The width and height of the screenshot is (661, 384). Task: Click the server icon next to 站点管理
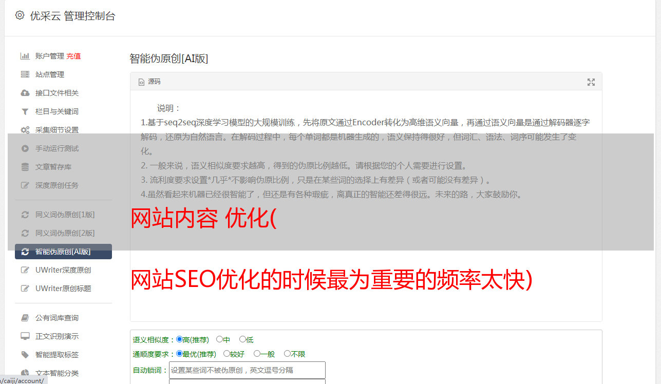(25, 74)
